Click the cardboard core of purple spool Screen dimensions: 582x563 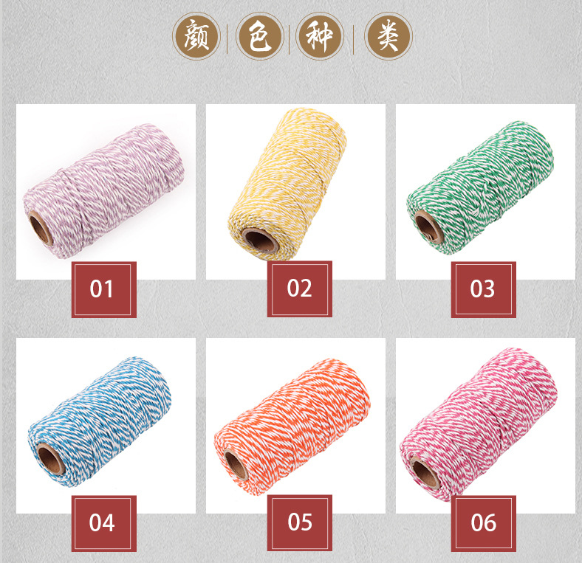(x=41, y=228)
